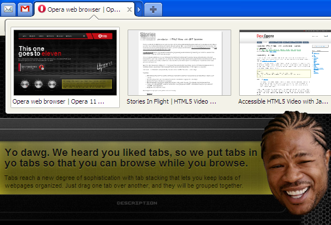The height and width of the screenshot is (225, 331).
Task: Close the Opera web browser tab
Action: click(129, 9)
